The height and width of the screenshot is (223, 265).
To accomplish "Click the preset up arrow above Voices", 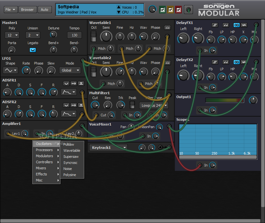I will click(119, 7).
